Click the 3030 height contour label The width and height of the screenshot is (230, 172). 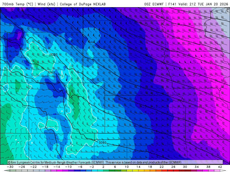[54, 54]
